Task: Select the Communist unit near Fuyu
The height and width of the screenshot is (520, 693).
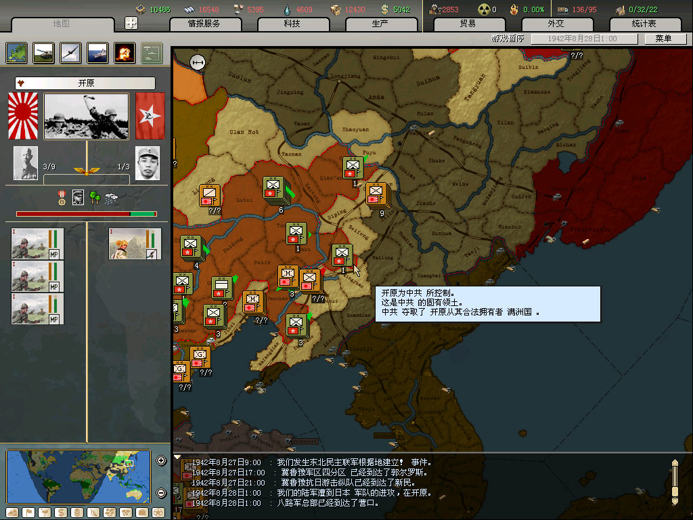Action: [x=353, y=169]
